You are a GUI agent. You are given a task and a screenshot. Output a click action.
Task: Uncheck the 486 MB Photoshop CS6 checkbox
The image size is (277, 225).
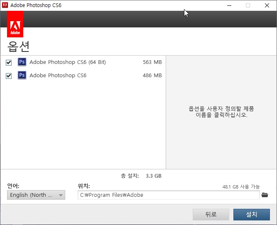click(x=9, y=76)
